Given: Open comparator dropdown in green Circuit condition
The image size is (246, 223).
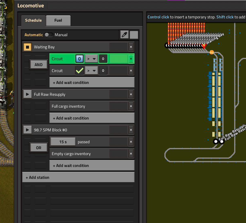Looking at the screenshot, I should click(91, 59).
